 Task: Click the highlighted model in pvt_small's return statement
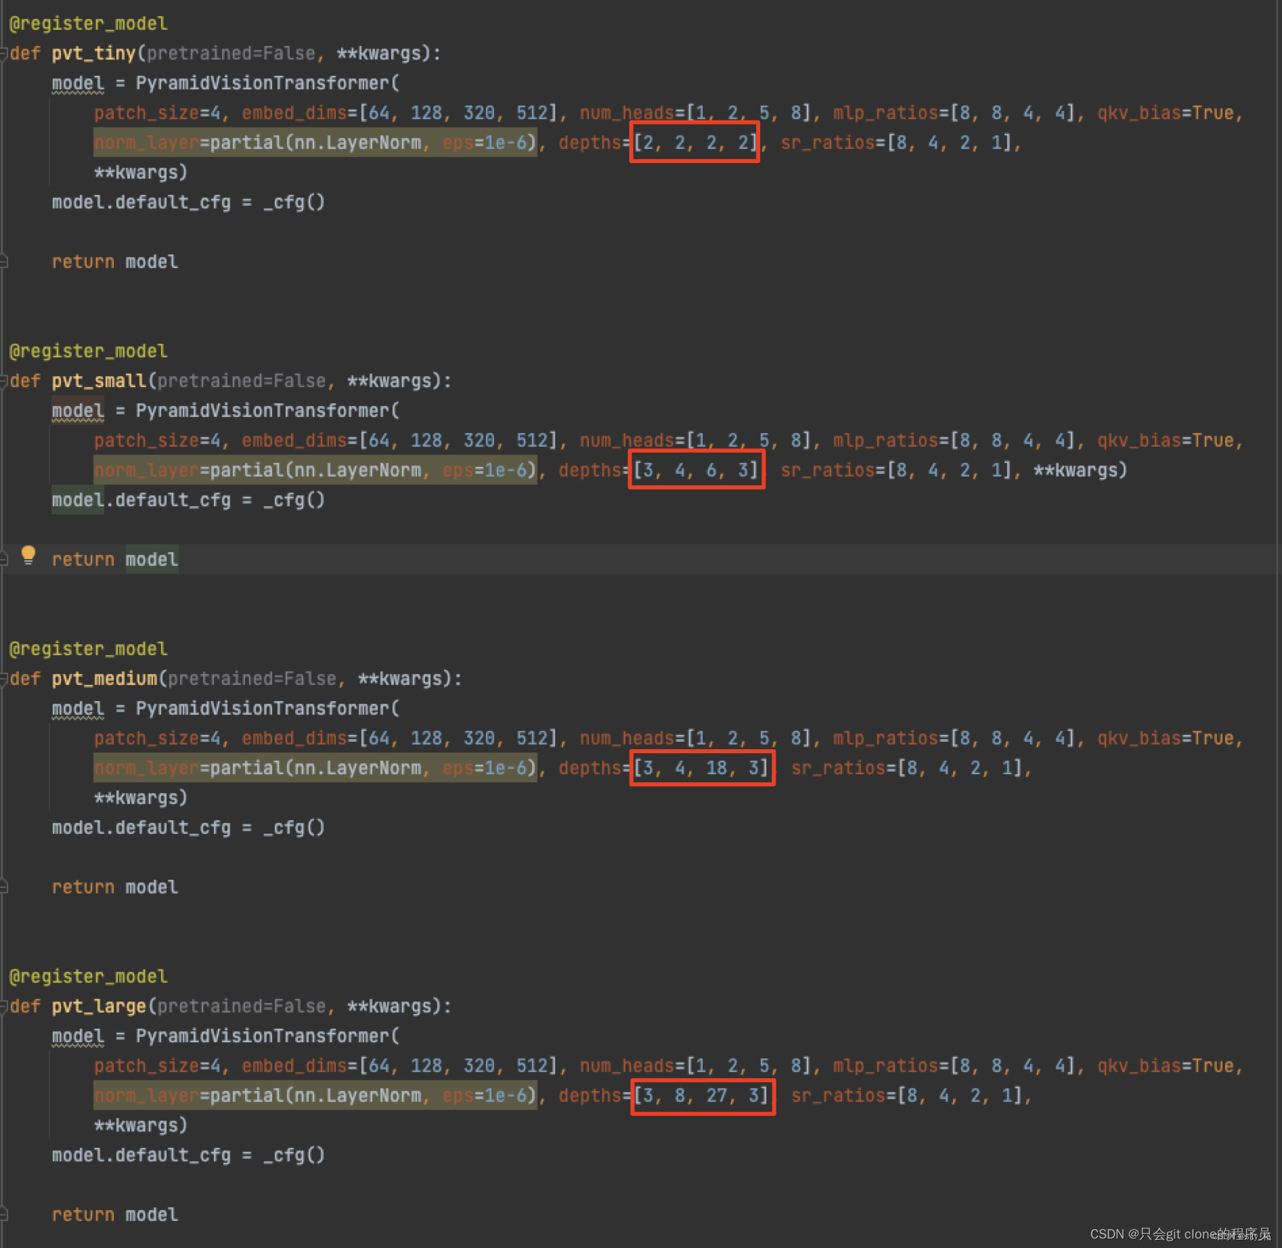(x=152, y=560)
